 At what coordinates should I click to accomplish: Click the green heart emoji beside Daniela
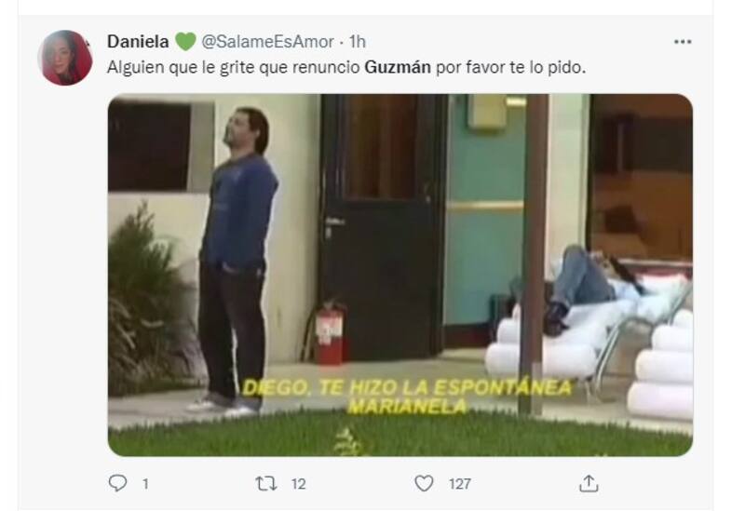[185, 41]
